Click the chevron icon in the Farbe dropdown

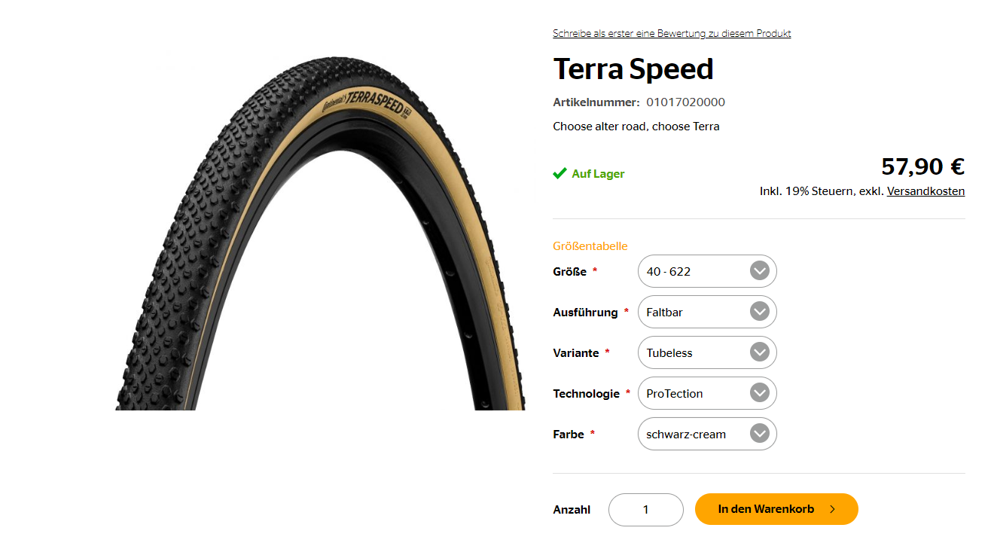(x=760, y=434)
